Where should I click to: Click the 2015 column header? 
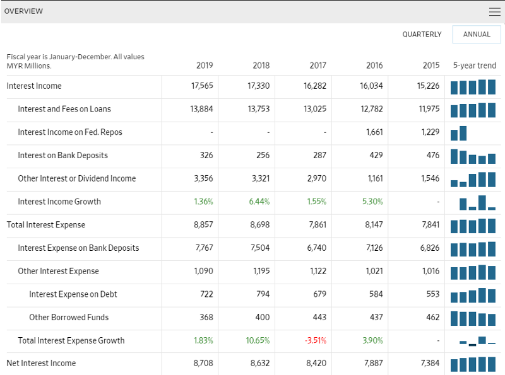[x=431, y=66]
